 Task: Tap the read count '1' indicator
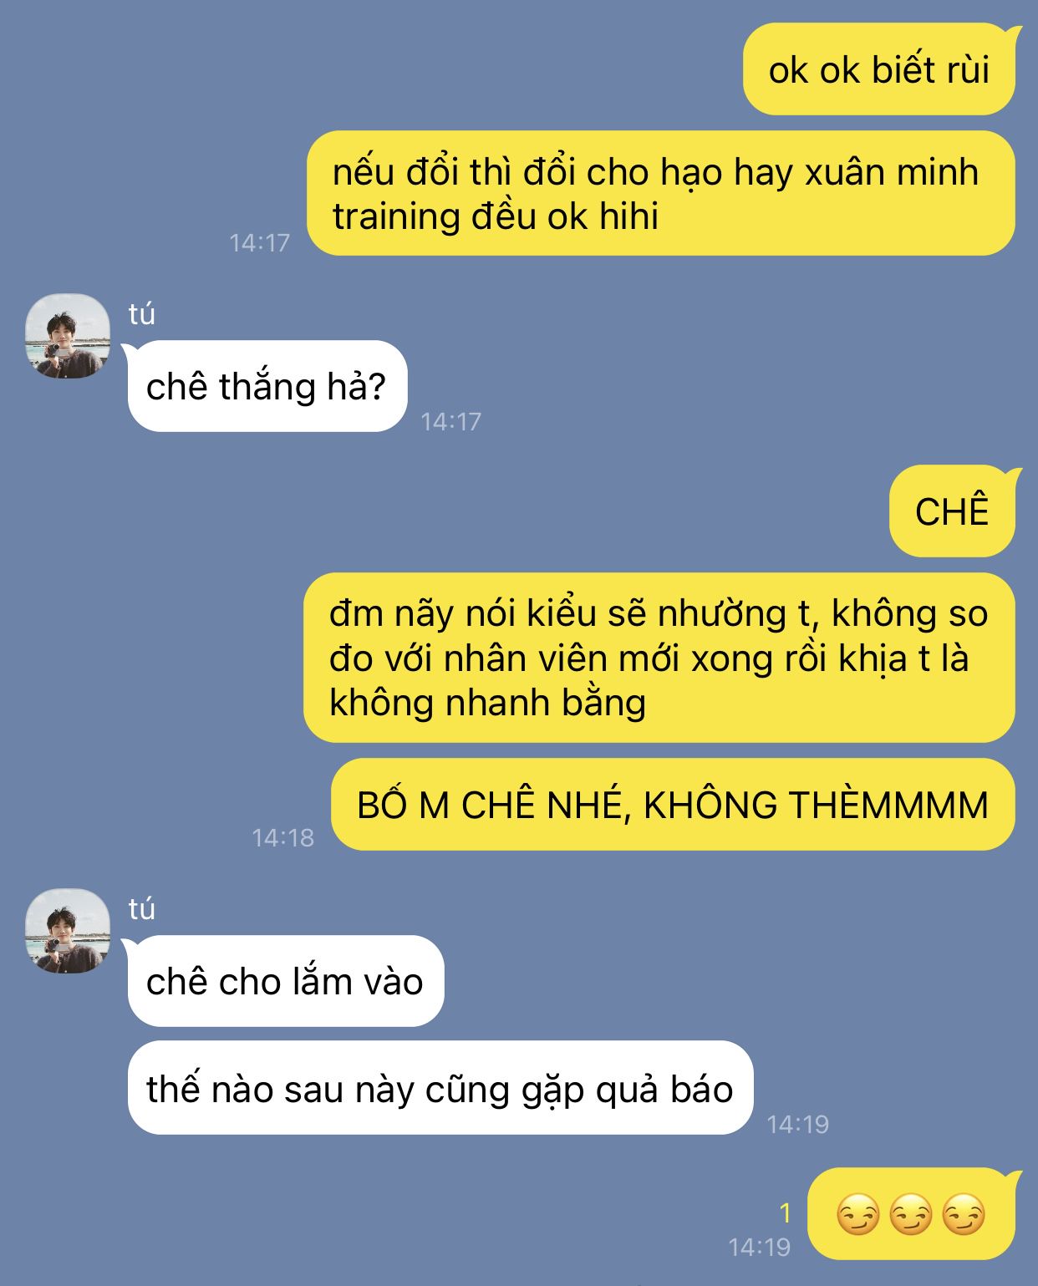pos(785,1212)
